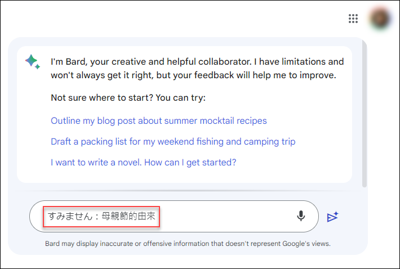Click the 'Not sure where to start?' text

tap(128, 98)
